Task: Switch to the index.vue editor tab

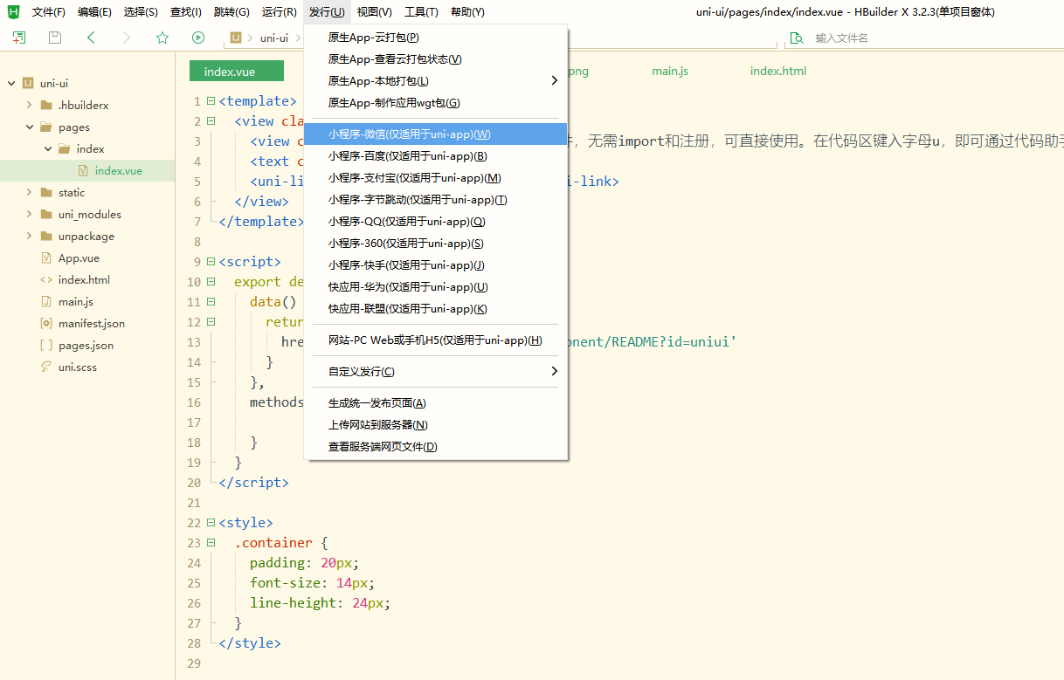Action: click(x=237, y=72)
